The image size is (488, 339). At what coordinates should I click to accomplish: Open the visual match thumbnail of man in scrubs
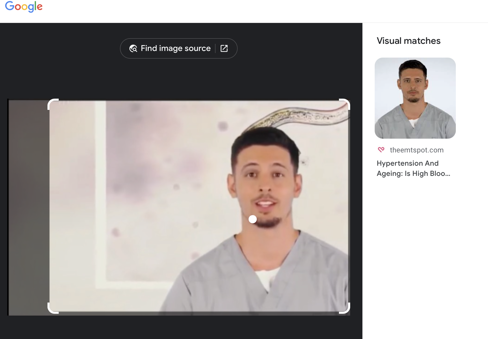(415, 98)
